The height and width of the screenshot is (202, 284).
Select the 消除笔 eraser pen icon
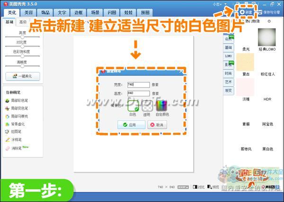7,149
